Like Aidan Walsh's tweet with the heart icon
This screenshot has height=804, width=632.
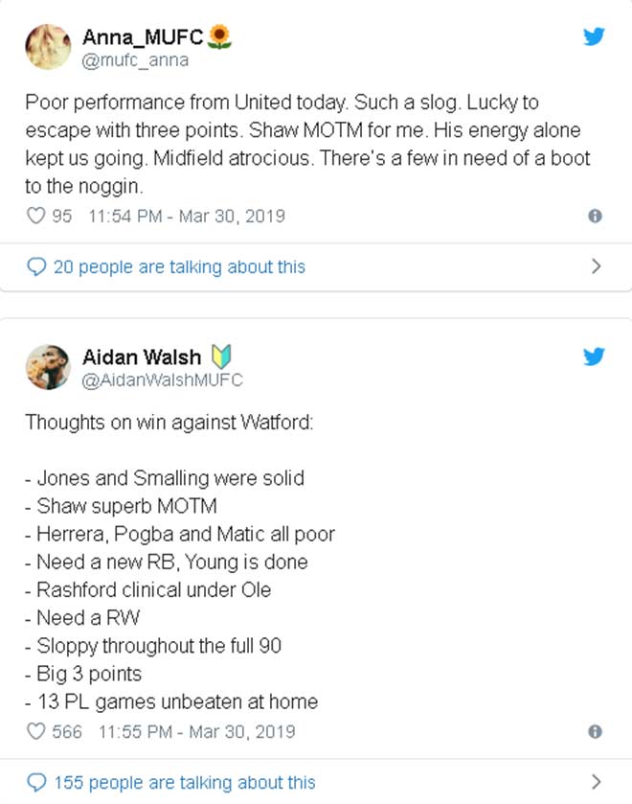[x=35, y=732]
